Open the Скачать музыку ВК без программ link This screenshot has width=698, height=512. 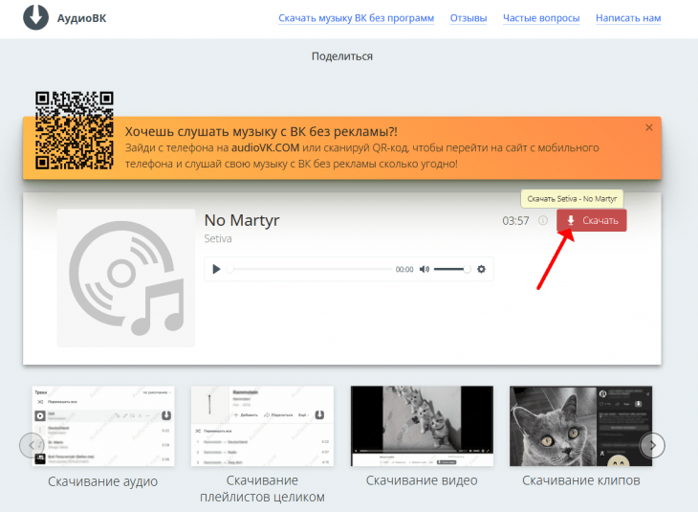(x=356, y=18)
